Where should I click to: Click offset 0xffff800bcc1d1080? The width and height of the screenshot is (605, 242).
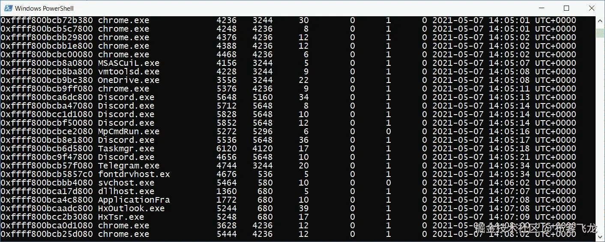click(46, 114)
